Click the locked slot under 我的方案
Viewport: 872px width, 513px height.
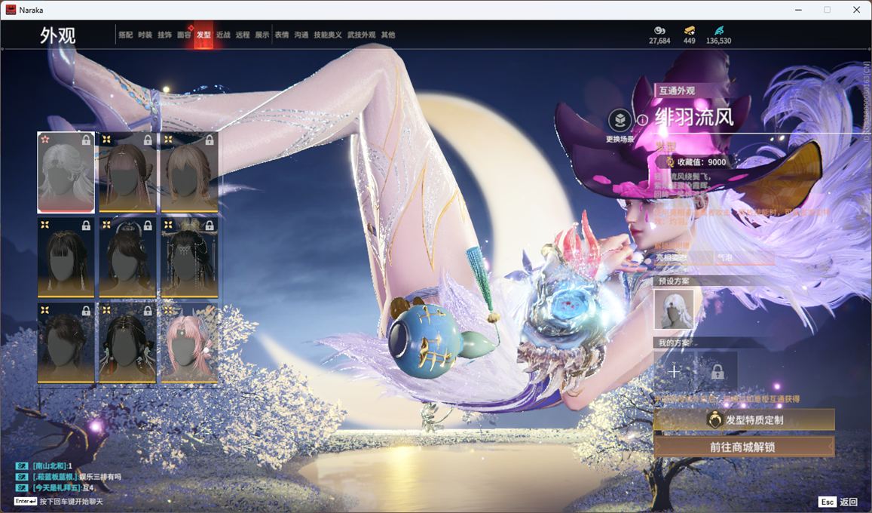click(717, 371)
